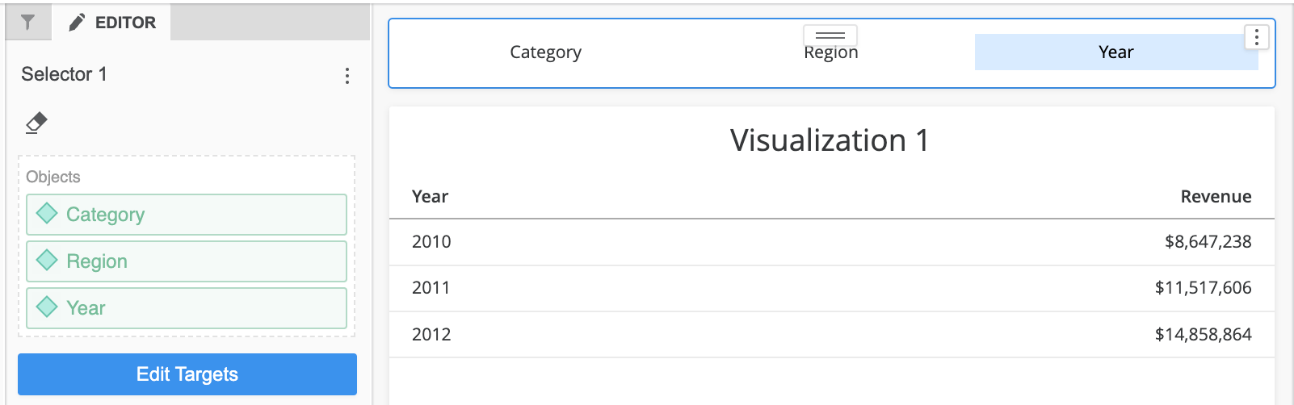Click the $14,858,864 revenue value
Screen dimensions: 1294x405
click(1204, 335)
